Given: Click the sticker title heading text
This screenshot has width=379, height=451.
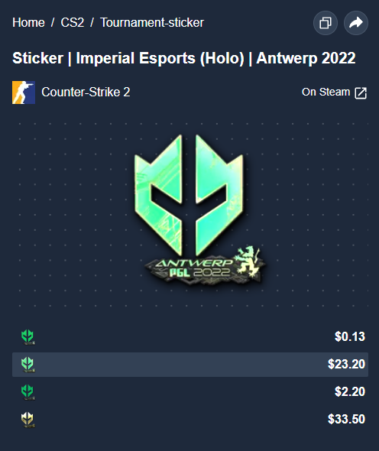Looking at the screenshot, I should [184, 58].
